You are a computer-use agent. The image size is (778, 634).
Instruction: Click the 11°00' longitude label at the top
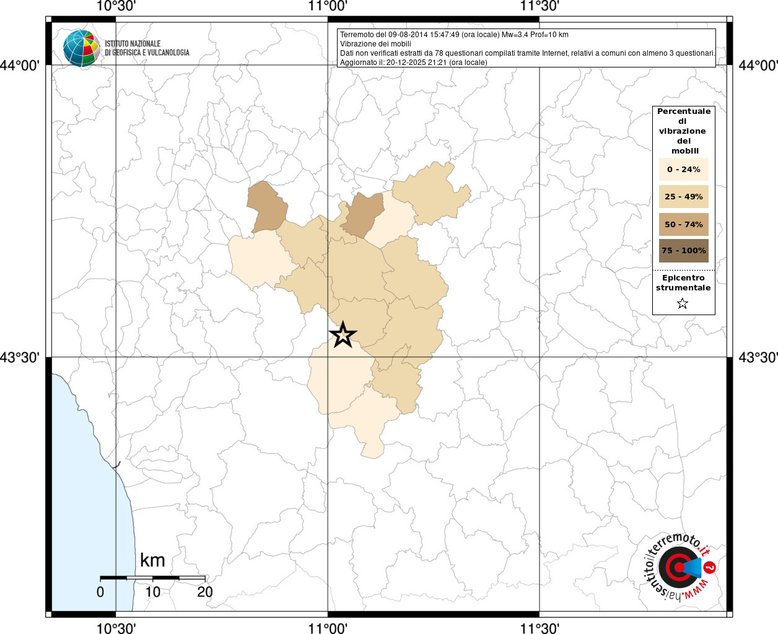coord(328,6)
